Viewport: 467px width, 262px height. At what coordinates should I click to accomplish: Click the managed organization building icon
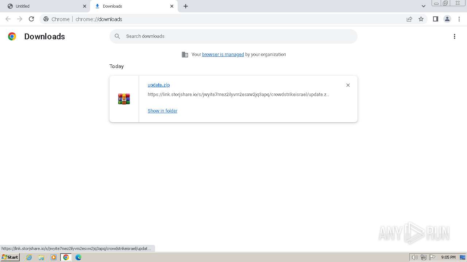pos(185,55)
